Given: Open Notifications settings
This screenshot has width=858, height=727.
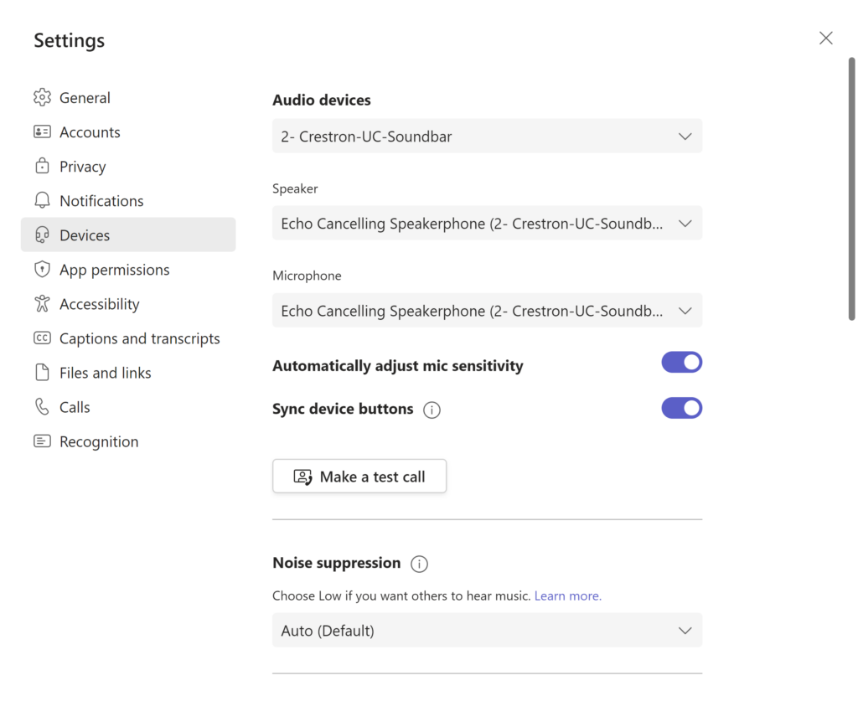Looking at the screenshot, I should (x=128, y=200).
